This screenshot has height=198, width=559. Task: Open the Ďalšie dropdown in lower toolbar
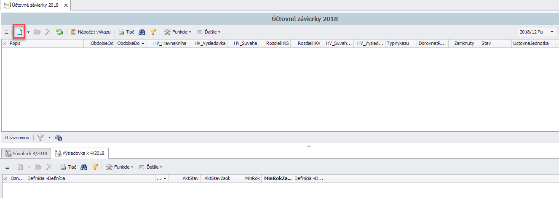[150, 167]
